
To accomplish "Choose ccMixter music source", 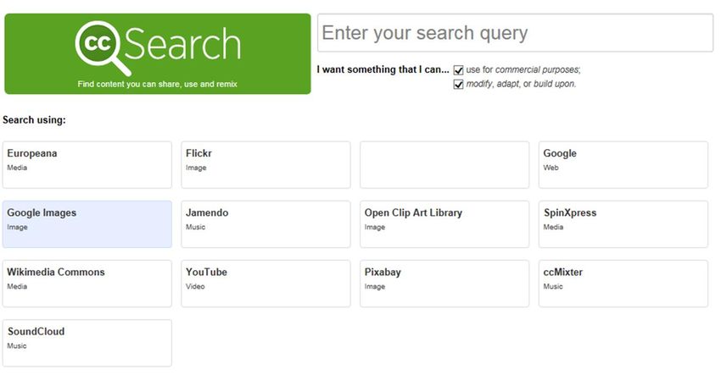I will pyautogui.click(x=623, y=284).
